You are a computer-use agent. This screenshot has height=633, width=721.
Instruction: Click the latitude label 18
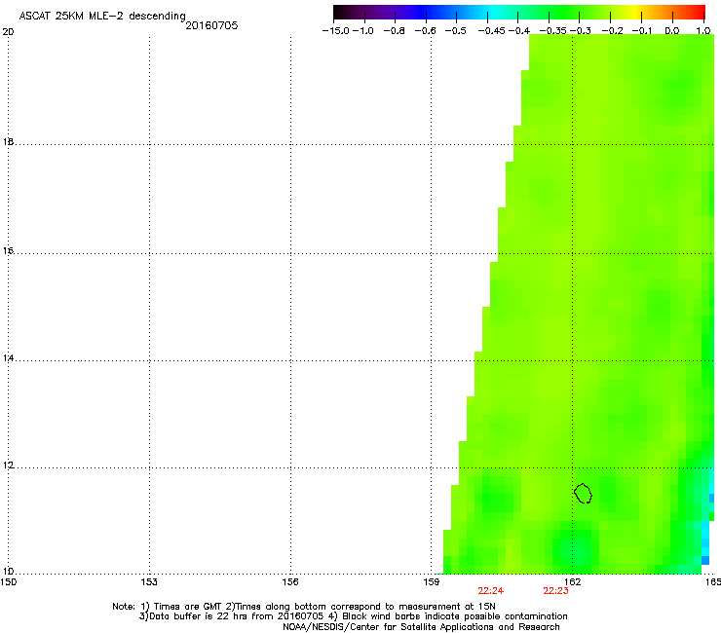click(8, 142)
